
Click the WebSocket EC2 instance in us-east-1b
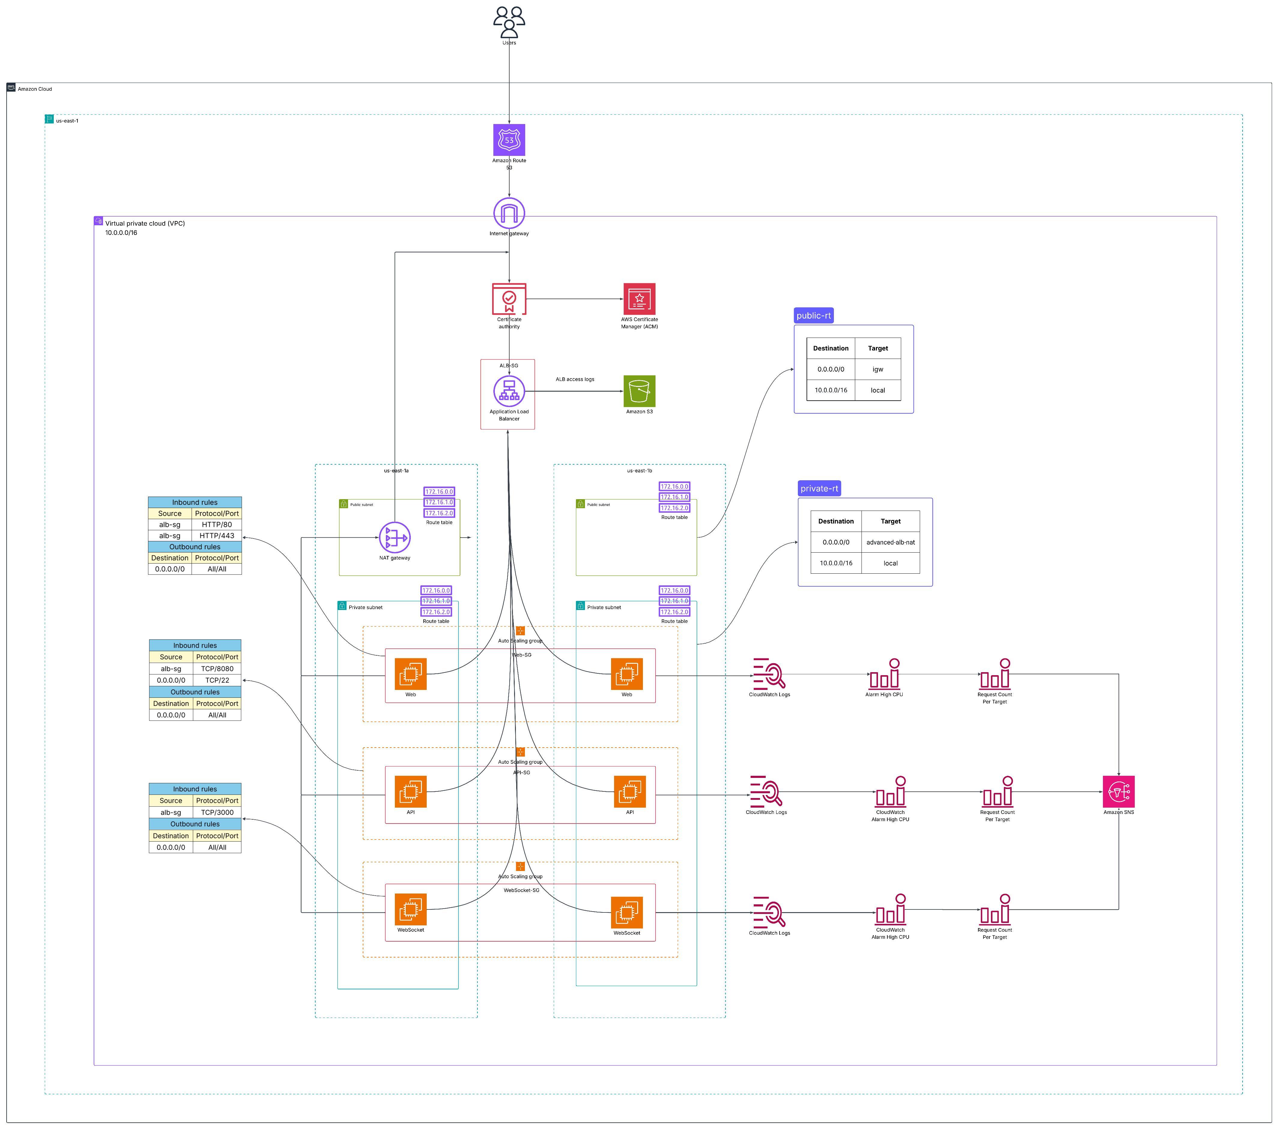coord(626,912)
